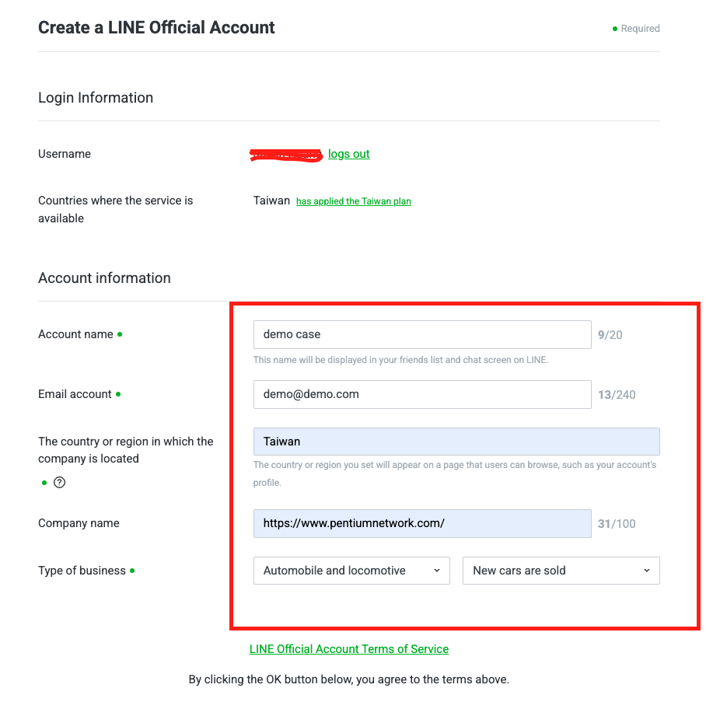Click the Account name label
This screenshot has width=720, height=702.
75,334
